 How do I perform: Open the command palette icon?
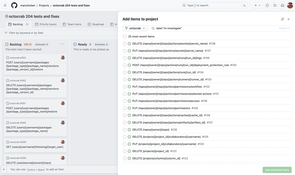pos(244,5)
